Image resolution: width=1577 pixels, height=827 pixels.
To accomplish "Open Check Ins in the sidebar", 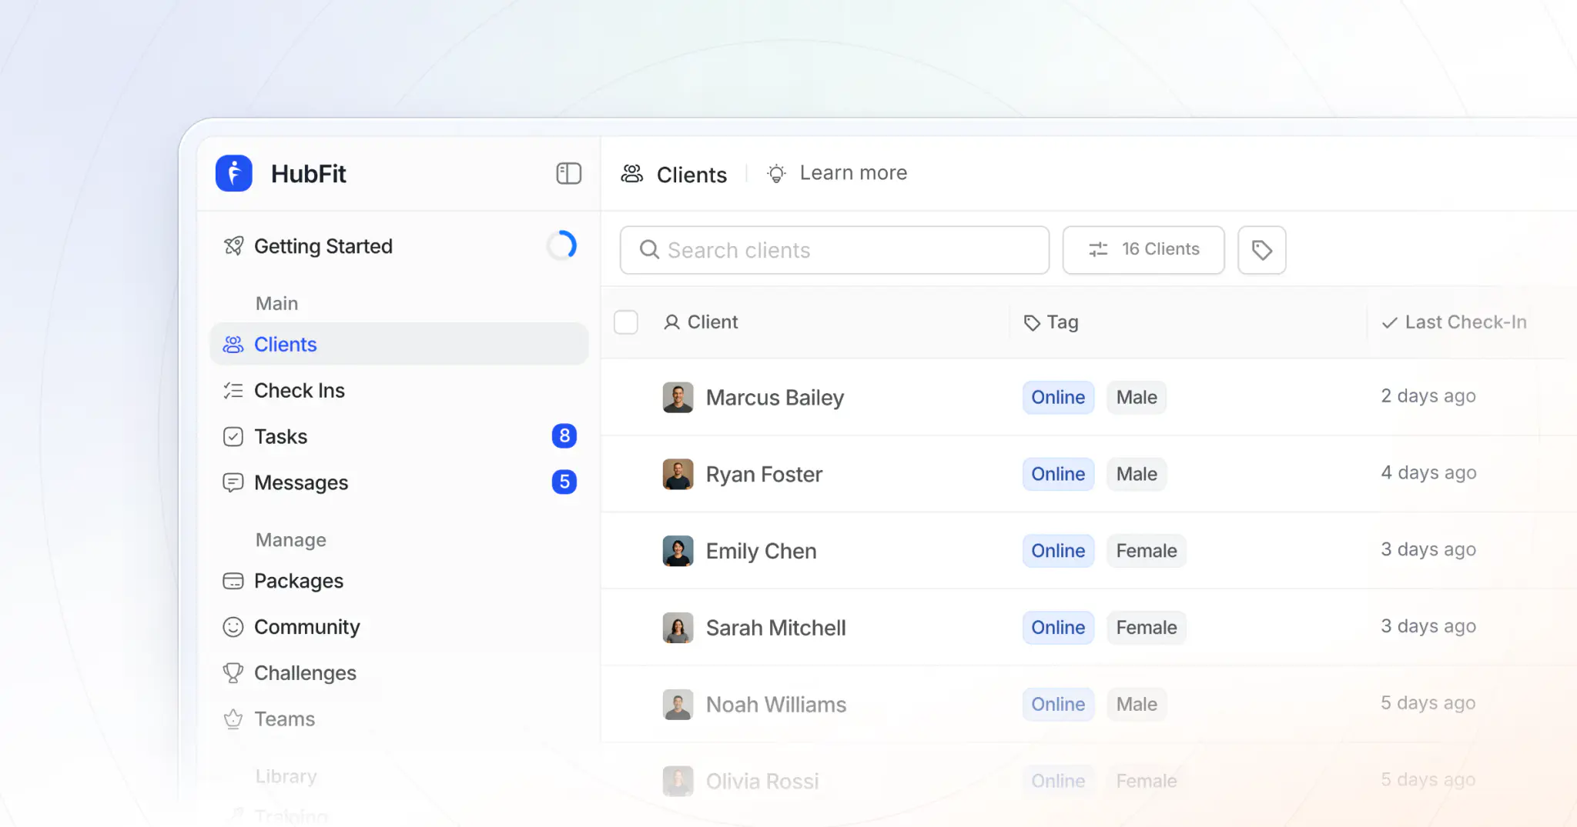I will 399,390.
